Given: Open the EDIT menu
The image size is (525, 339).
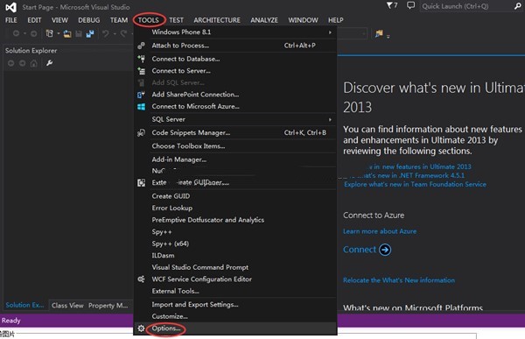Looking at the screenshot, I should [34, 20].
